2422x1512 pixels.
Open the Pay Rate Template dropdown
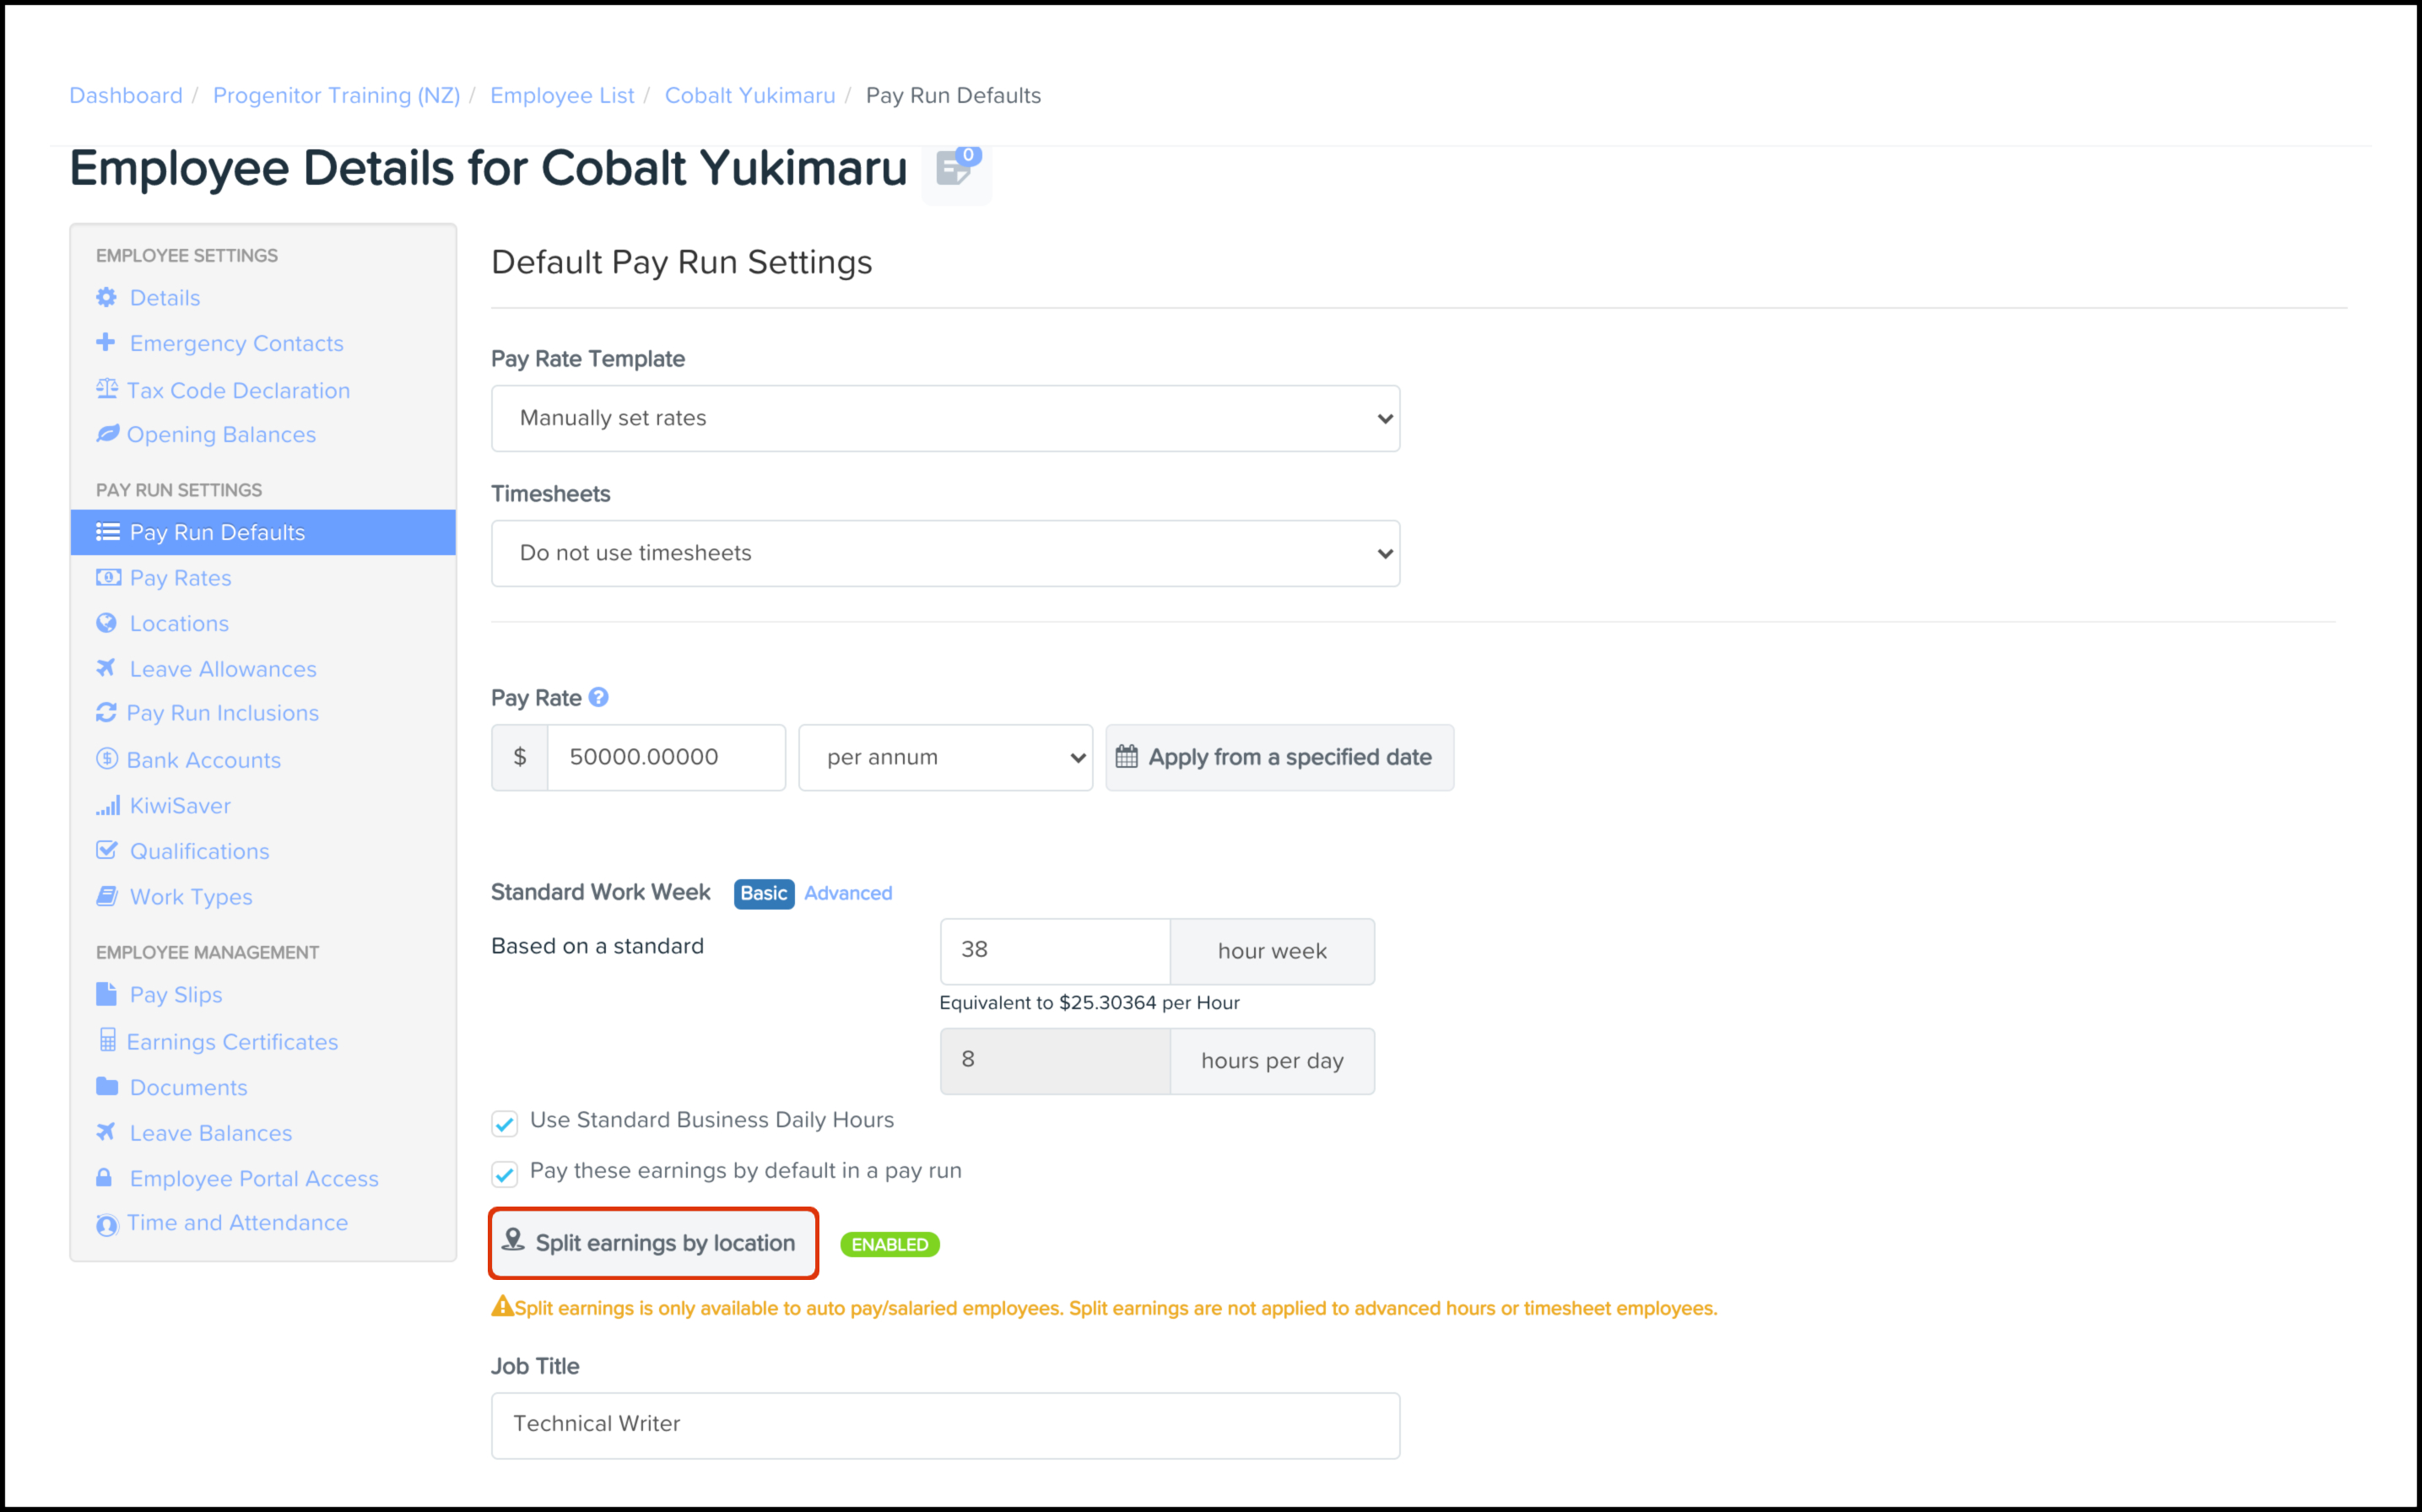tap(944, 418)
